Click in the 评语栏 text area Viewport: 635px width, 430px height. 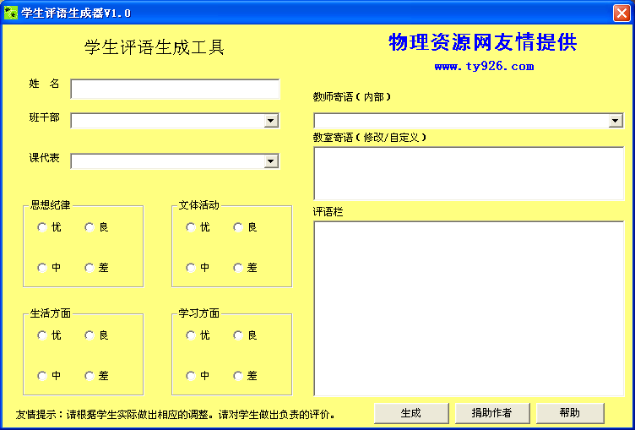[469, 308]
